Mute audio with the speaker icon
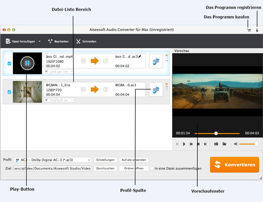The width and height of the screenshot is (263, 202). coord(236,144)
